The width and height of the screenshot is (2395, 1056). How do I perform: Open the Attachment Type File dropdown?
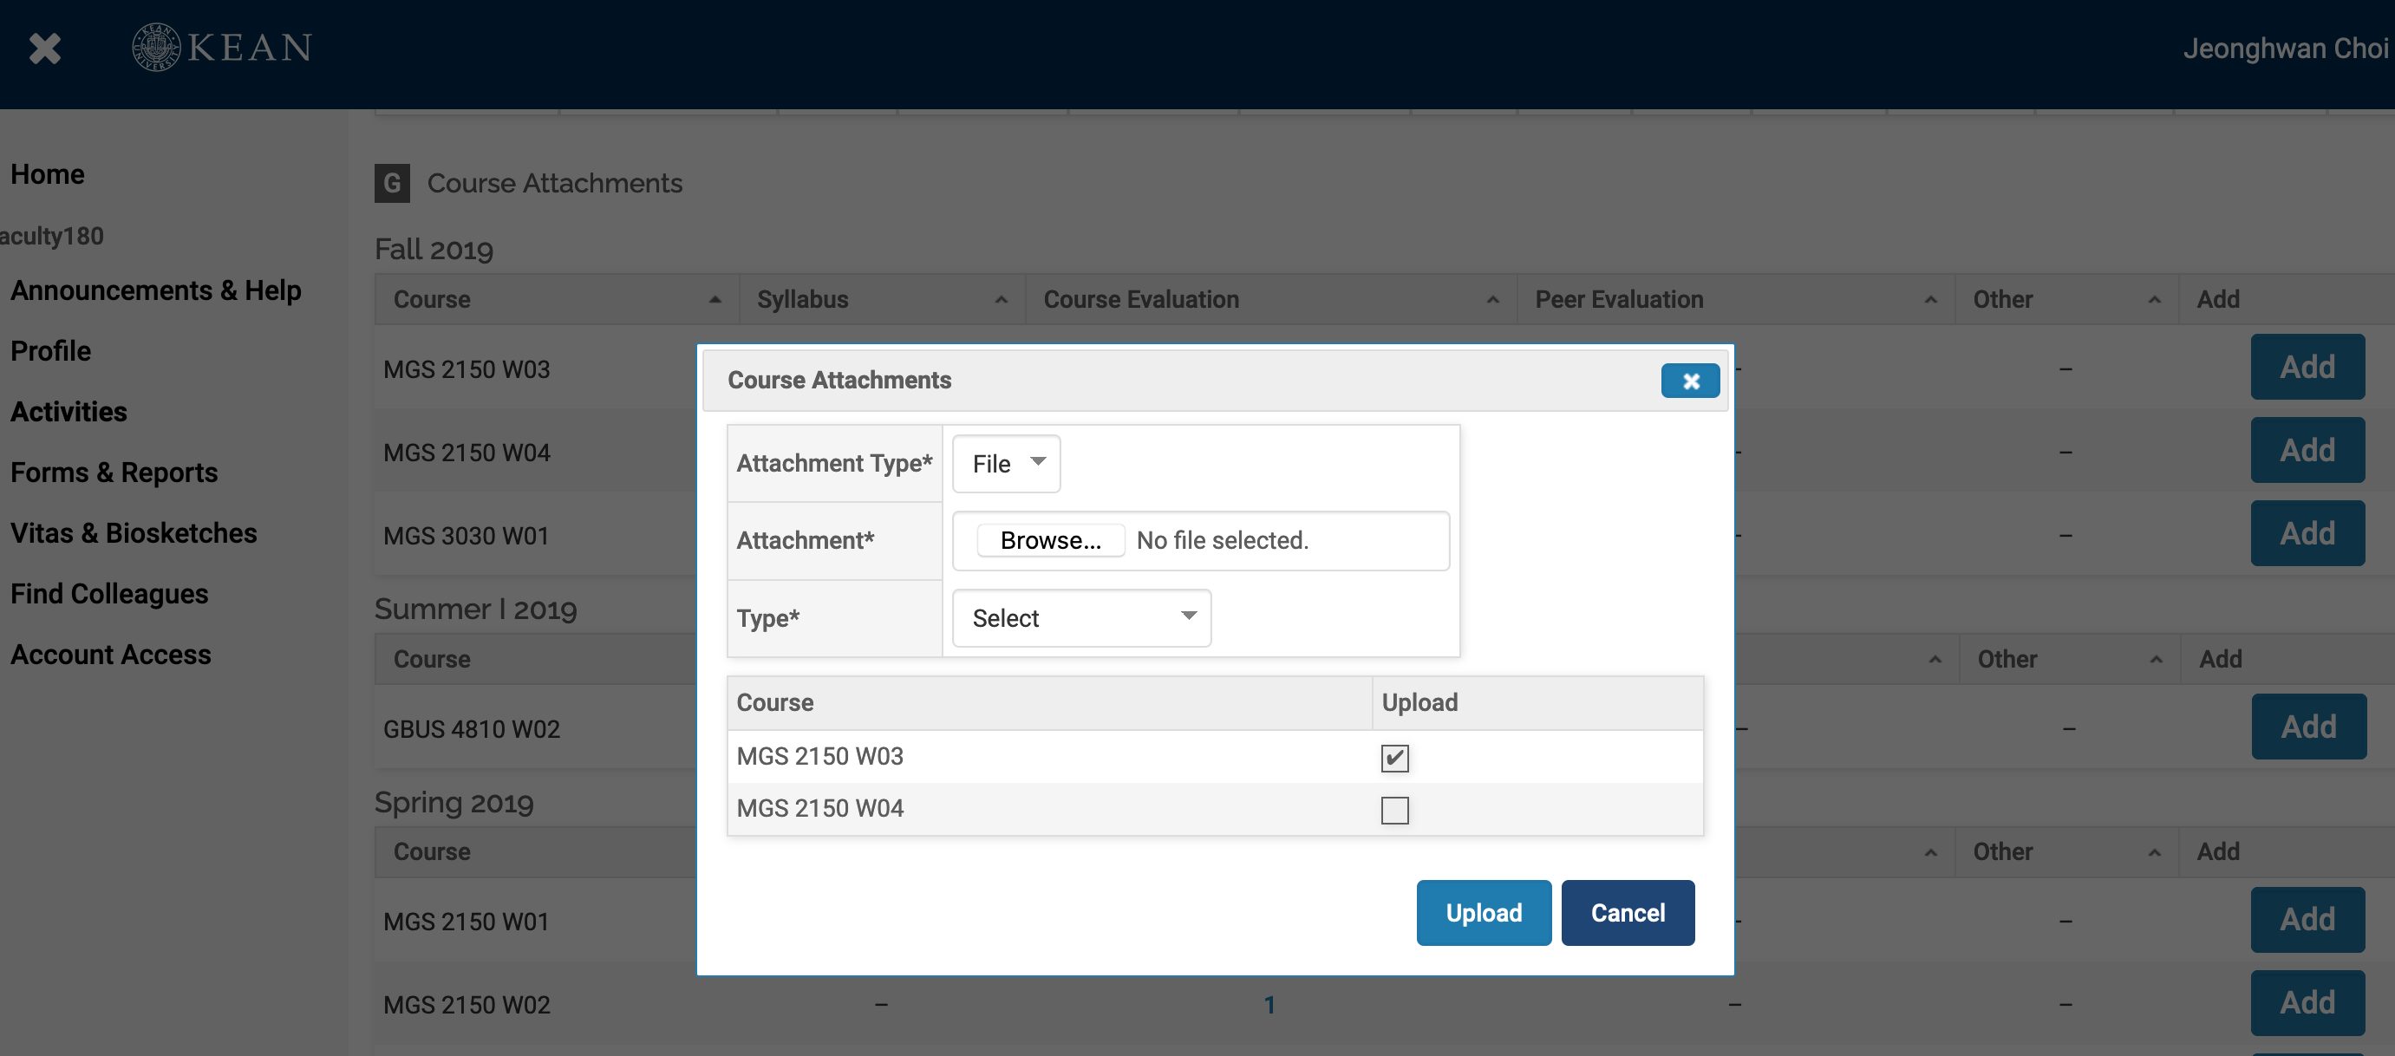pyautogui.click(x=1006, y=463)
